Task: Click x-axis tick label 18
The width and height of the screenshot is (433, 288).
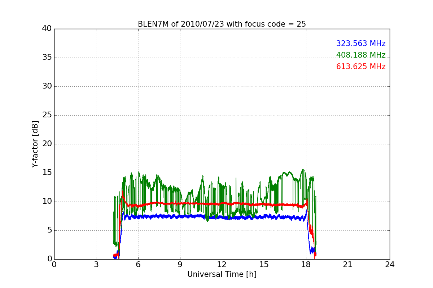Action: pos(306,265)
